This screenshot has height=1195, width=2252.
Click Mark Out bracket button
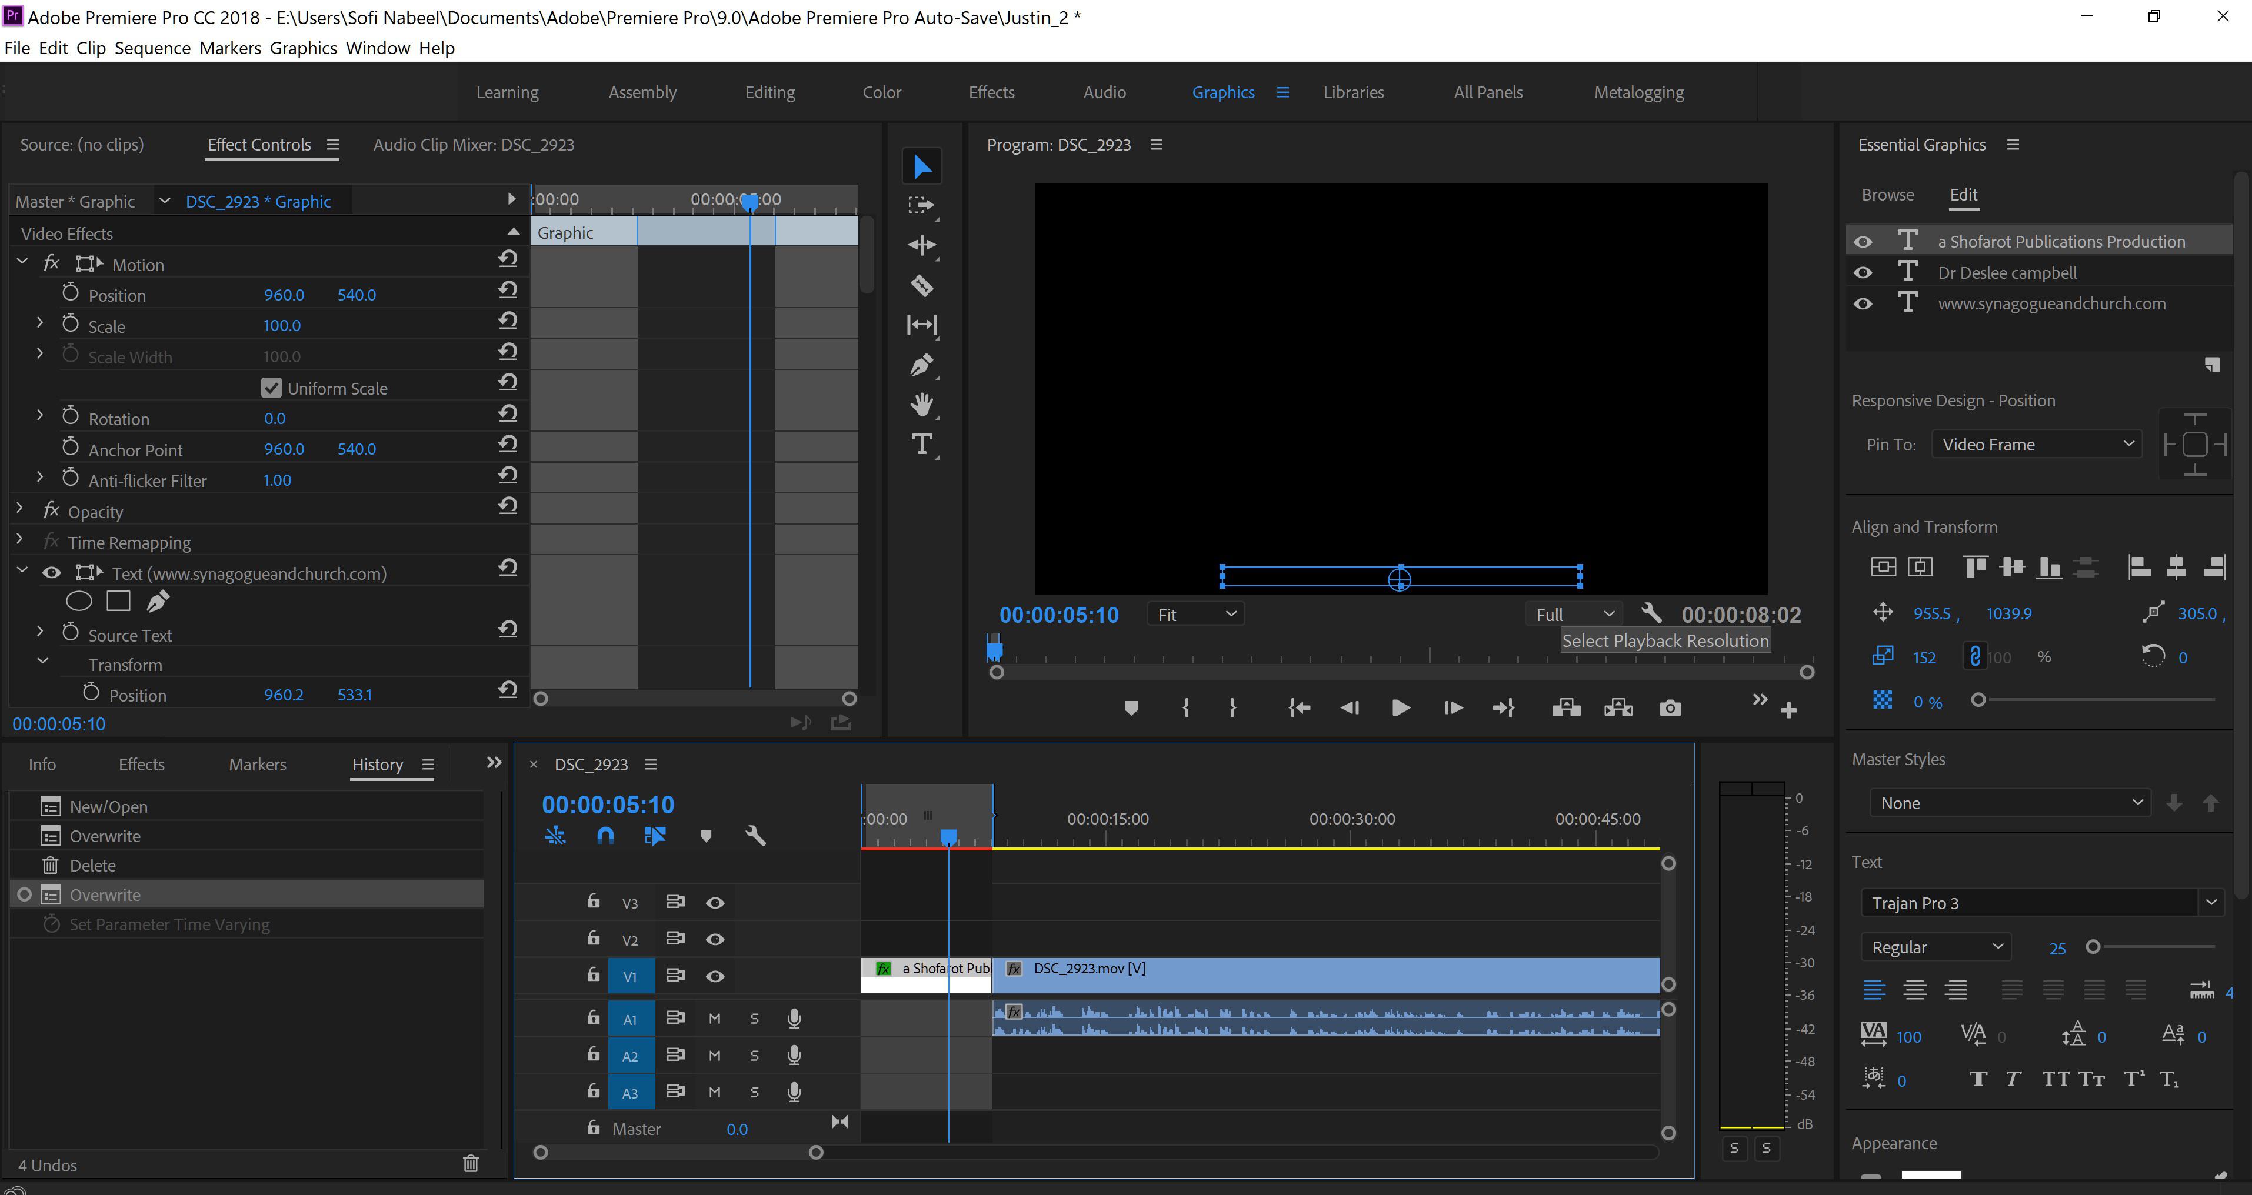click(1232, 708)
